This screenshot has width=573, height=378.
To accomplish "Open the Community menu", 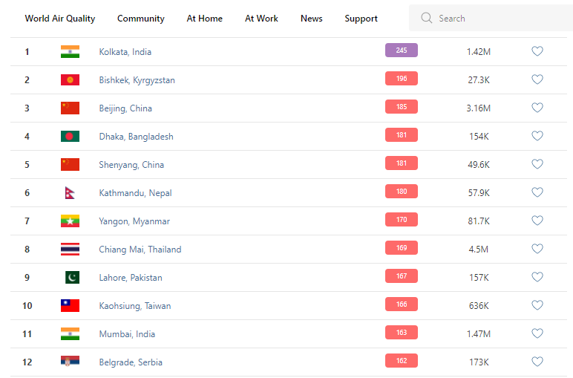I will pos(141,19).
